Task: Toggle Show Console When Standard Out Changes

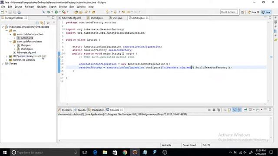Action: click(235, 110)
